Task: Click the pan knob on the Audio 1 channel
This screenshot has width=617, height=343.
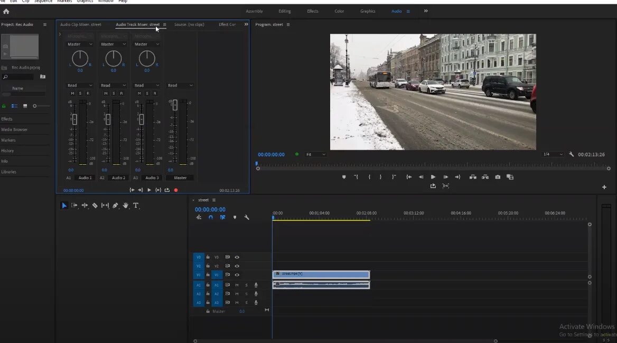Action: coord(79,59)
